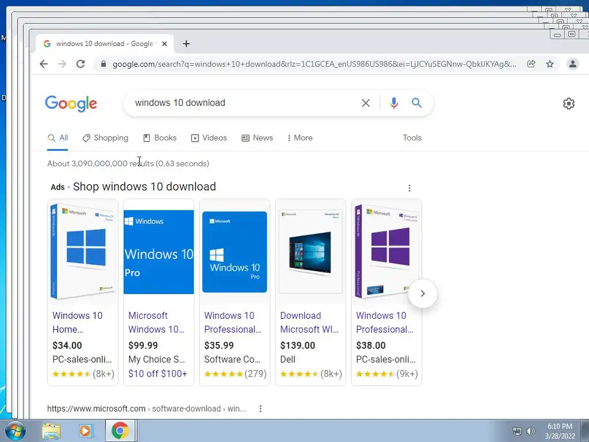This screenshot has height=442, width=589.
Task: Open a new tab with plus button
Action: (186, 44)
